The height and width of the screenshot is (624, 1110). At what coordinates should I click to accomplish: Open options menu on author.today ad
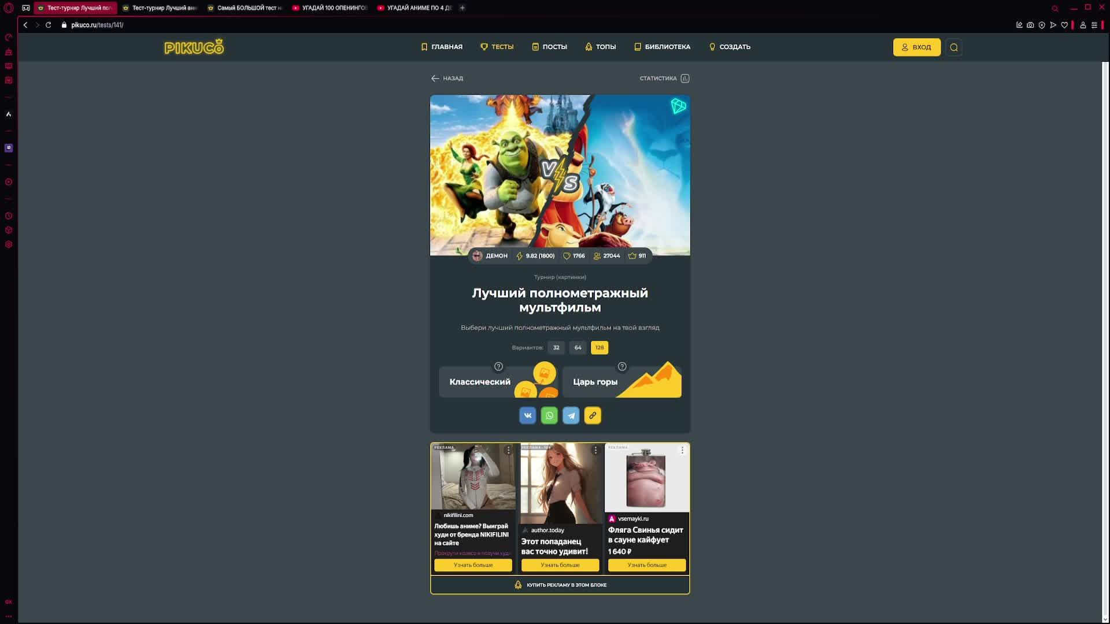[x=595, y=450]
